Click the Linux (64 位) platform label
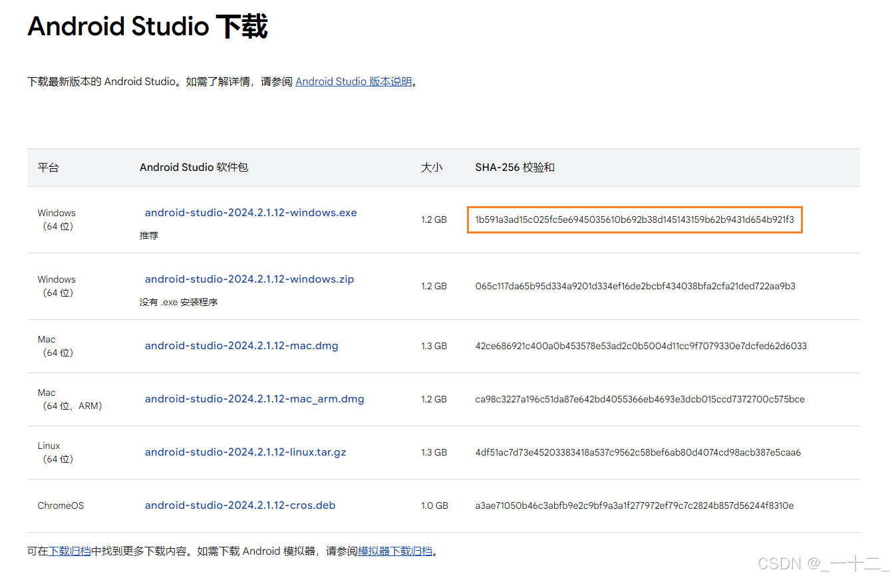892x578 pixels. (56, 452)
